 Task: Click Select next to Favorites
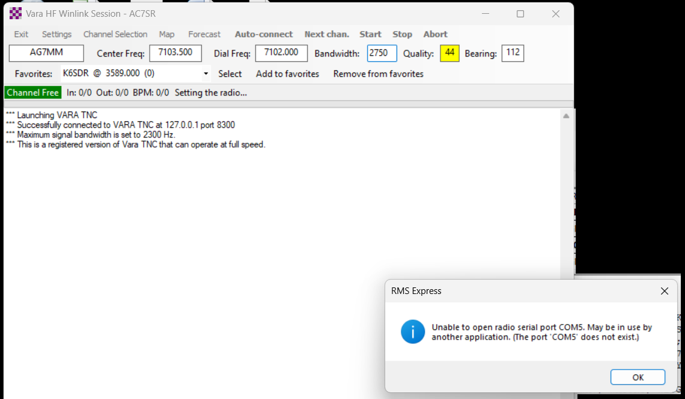(230, 74)
